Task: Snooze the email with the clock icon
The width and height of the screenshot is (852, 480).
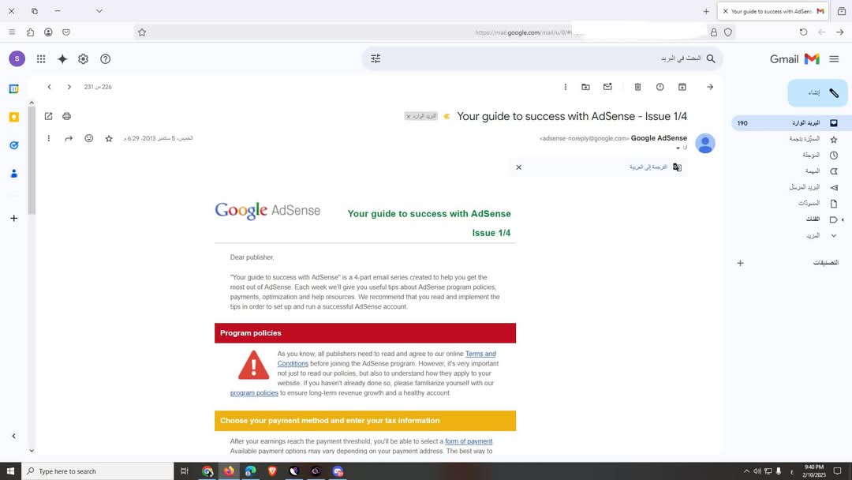Action: (x=660, y=87)
